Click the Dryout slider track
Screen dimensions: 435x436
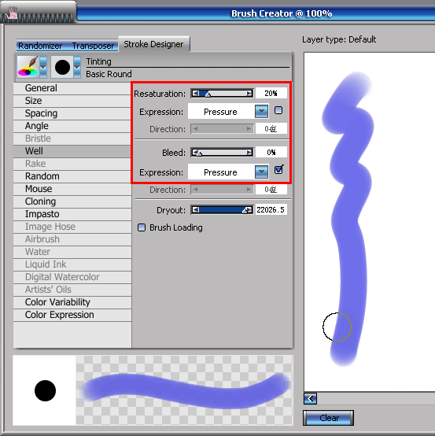pyautogui.click(x=222, y=209)
